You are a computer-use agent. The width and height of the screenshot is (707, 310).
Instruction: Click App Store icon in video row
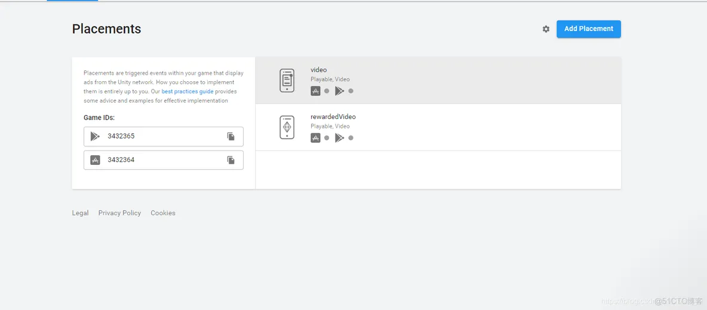point(316,91)
